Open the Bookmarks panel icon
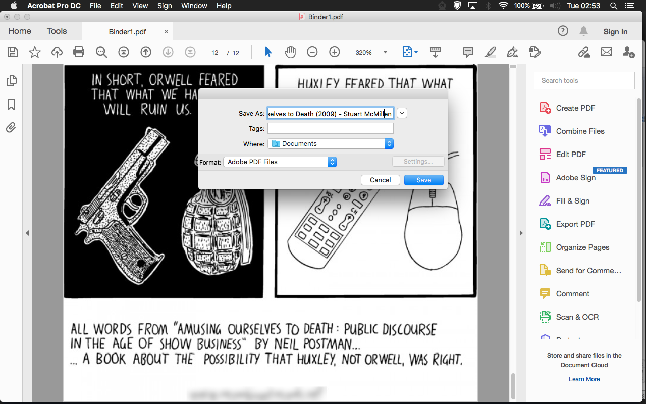 coord(11,105)
